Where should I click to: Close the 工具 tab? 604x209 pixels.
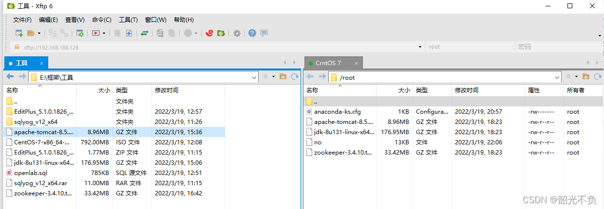(42, 63)
